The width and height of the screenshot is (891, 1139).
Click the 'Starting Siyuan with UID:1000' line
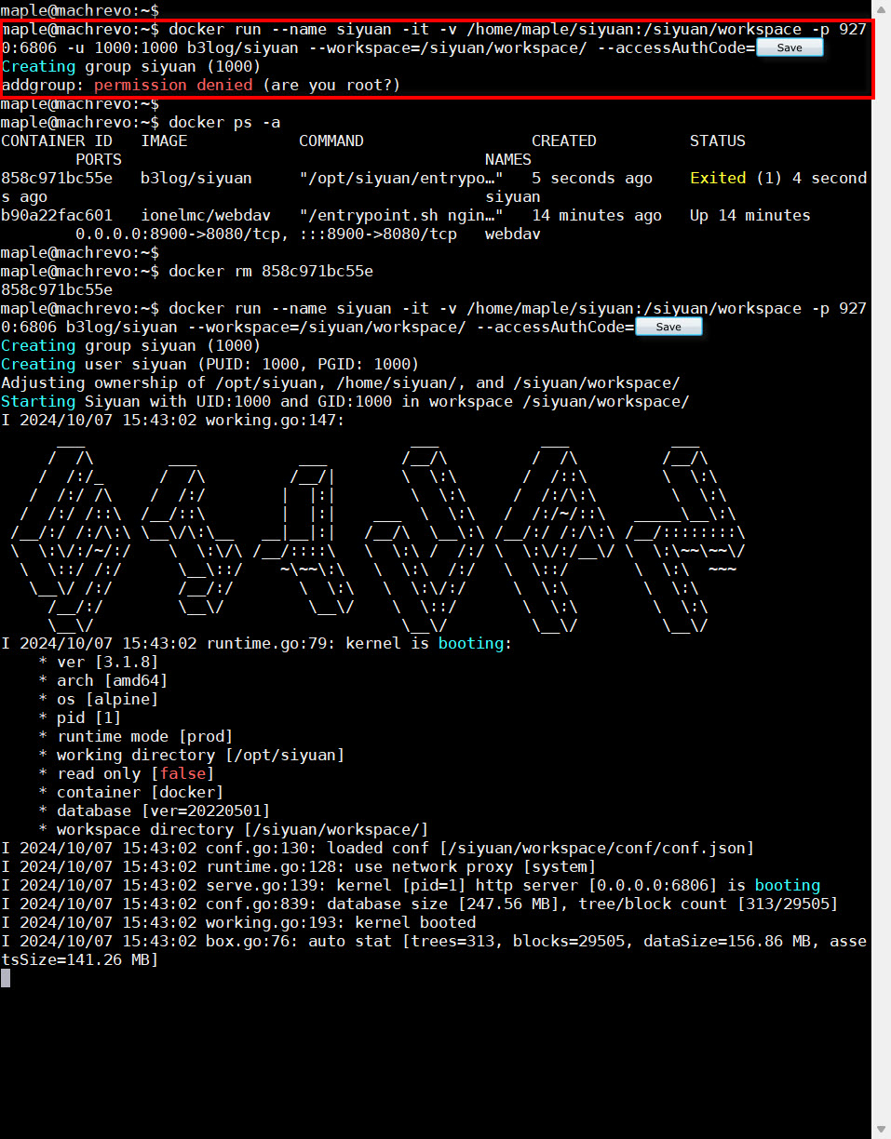click(x=345, y=401)
